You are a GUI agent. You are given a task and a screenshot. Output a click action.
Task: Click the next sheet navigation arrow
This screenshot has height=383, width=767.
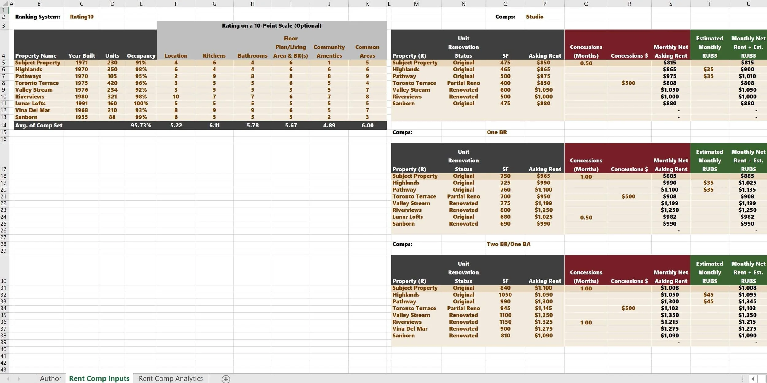[18, 379]
